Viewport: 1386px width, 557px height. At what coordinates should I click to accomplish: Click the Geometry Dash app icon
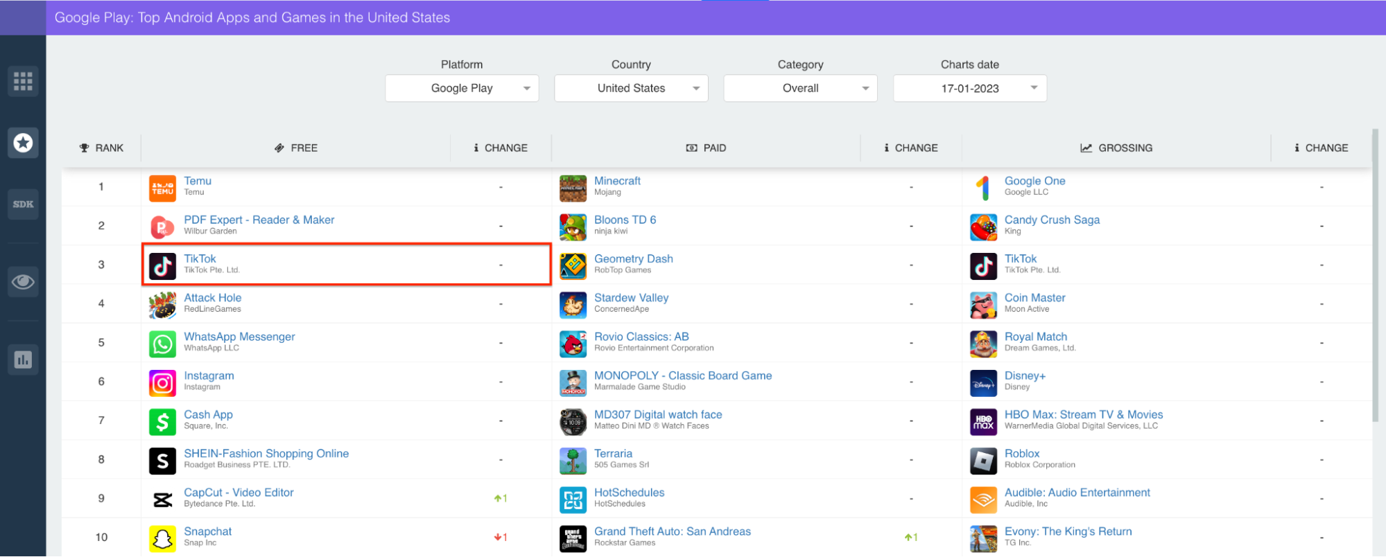(x=573, y=266)
